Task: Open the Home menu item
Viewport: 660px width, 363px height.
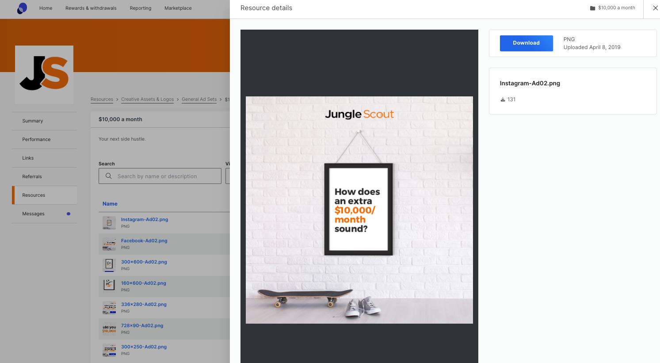Action: pyautogui.click(x=46, y=8)
